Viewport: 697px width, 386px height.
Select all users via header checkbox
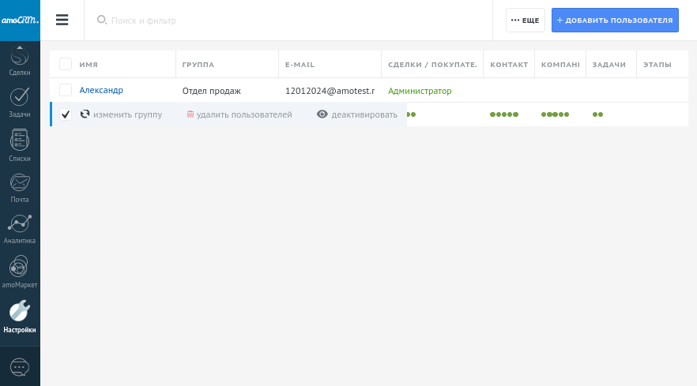[66, 64]
